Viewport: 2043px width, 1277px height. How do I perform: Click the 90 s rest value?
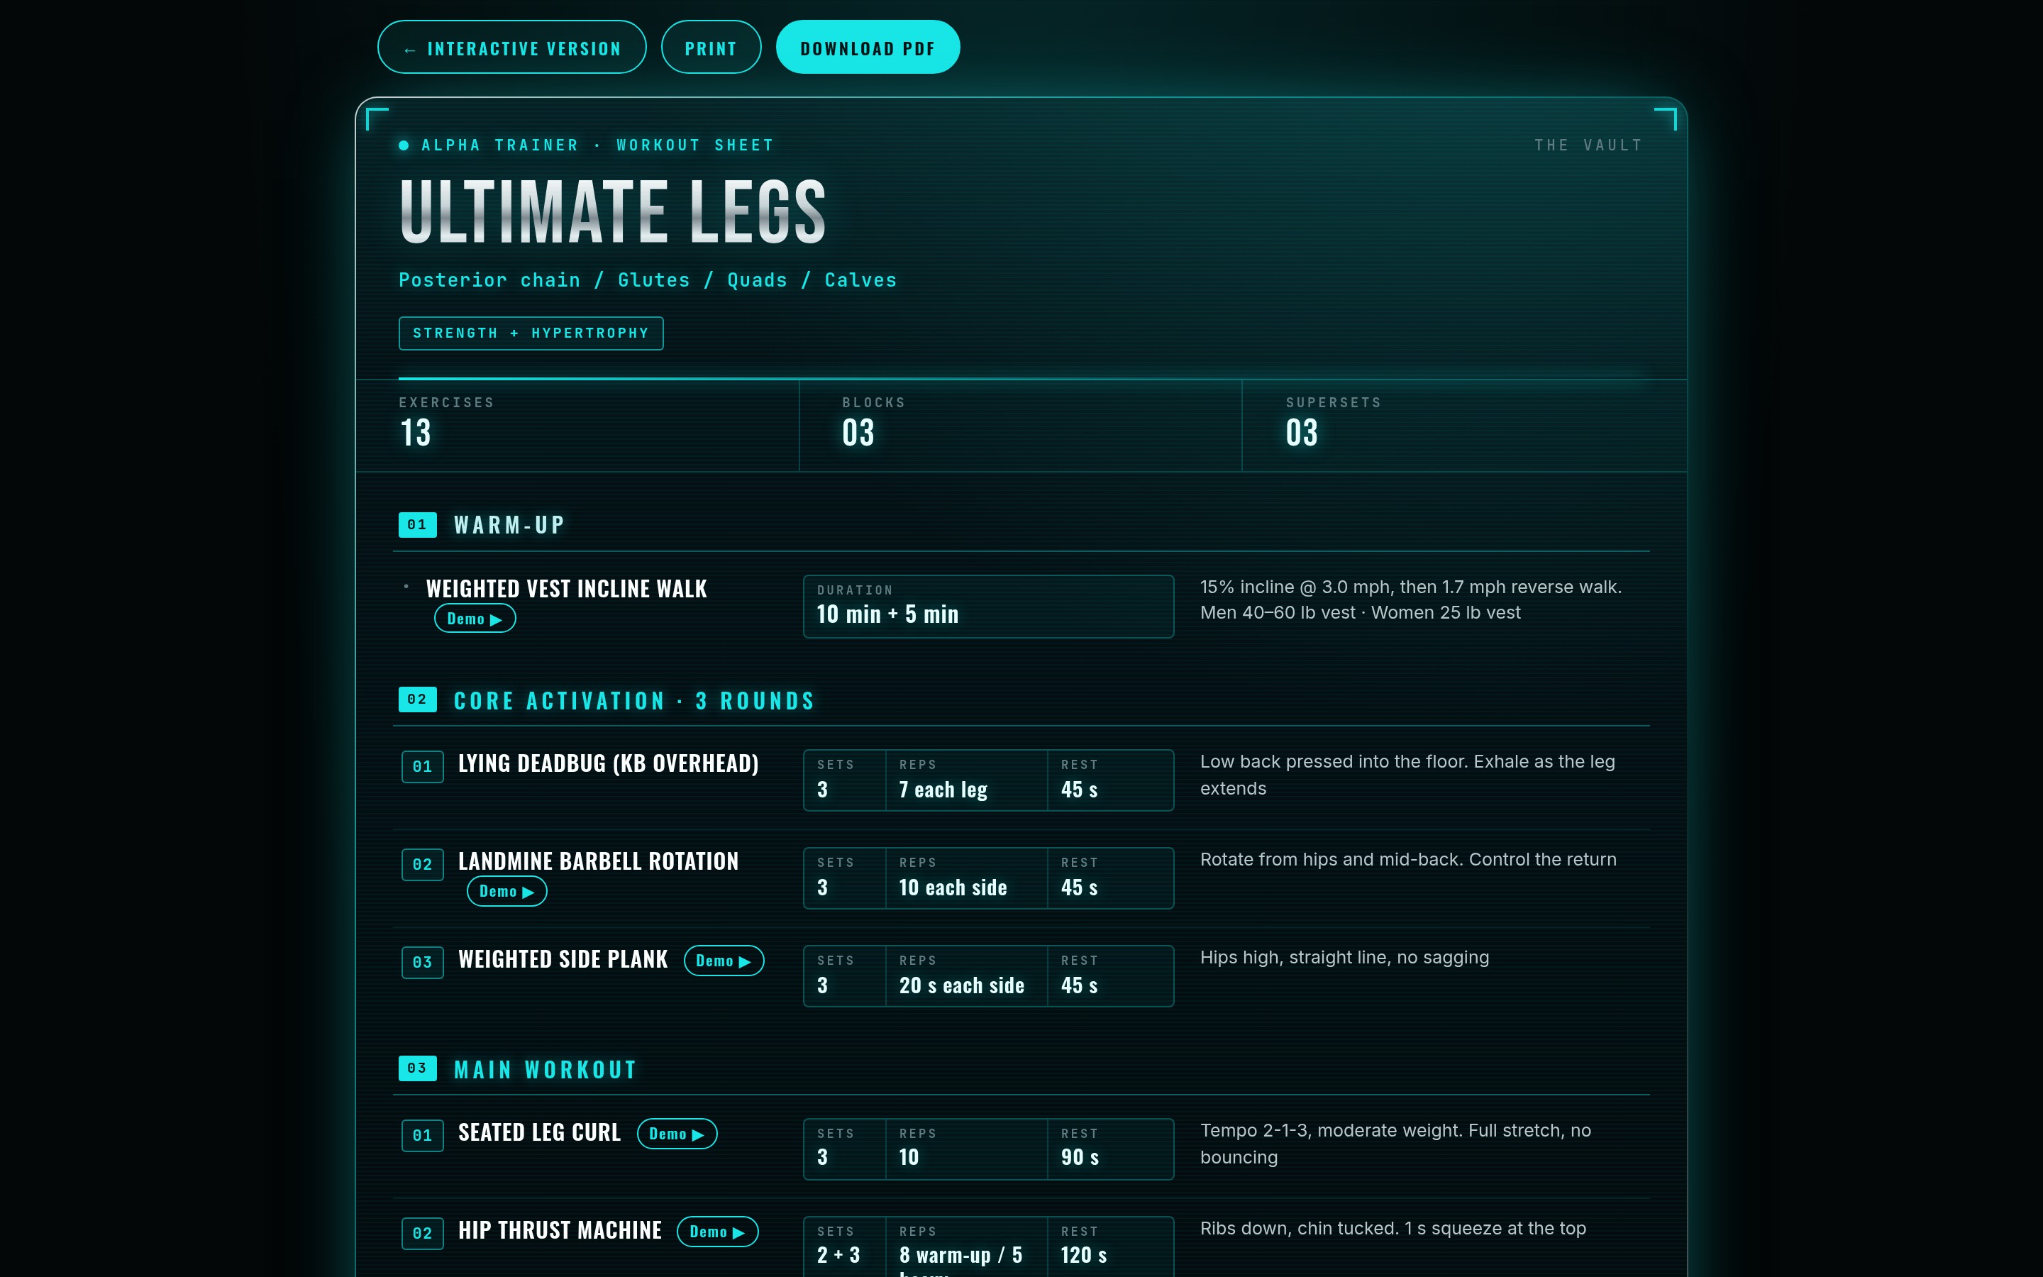(1080, 1157)
